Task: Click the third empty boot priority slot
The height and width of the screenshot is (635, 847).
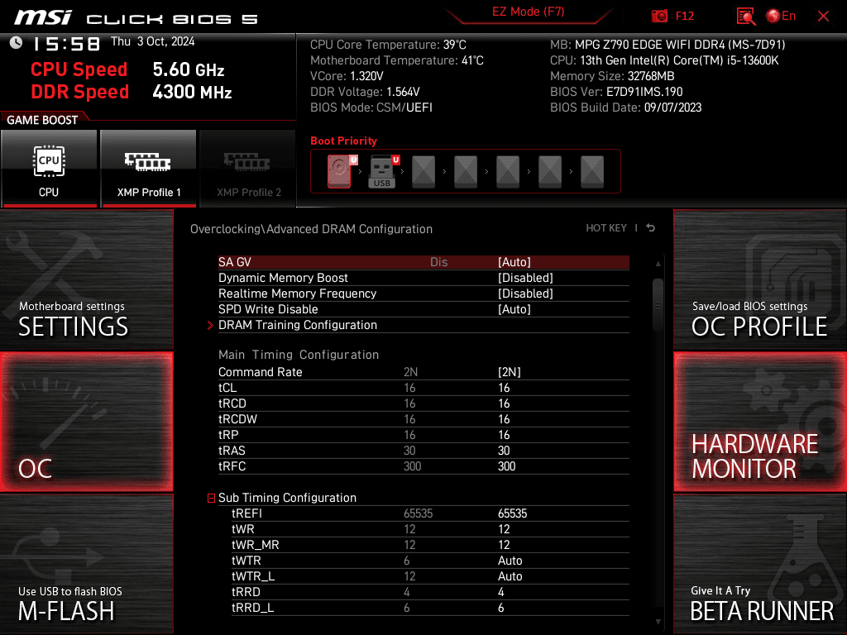Action: 508,171
